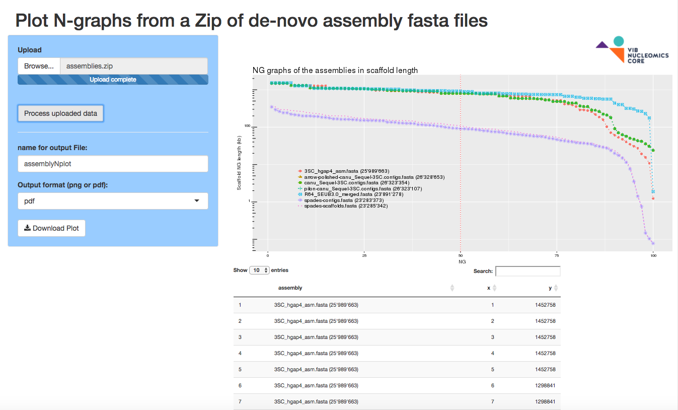This screenshot has height=410, width=678.
Task: Click the assembly column header text
Action: point(290,288)
